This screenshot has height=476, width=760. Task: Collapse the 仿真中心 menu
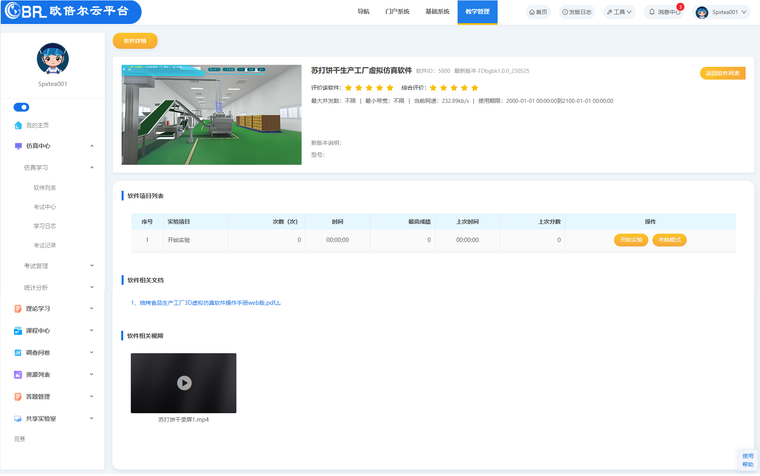pos(92,146)
